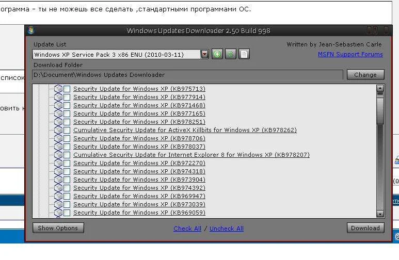Click the Windows logo icon in title bar

tap(31, 30)
